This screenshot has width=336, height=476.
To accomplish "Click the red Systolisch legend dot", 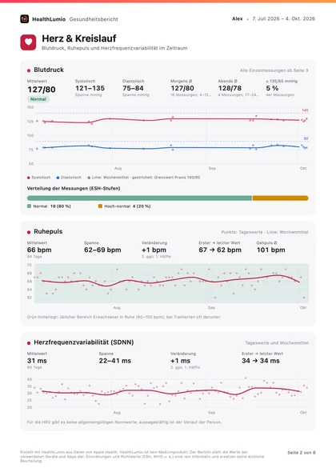I will point(29,178).
